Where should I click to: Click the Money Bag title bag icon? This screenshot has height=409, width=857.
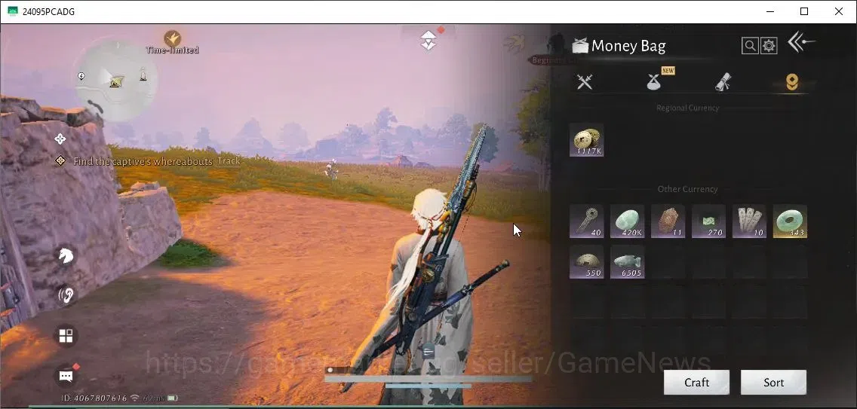[579, 46]
